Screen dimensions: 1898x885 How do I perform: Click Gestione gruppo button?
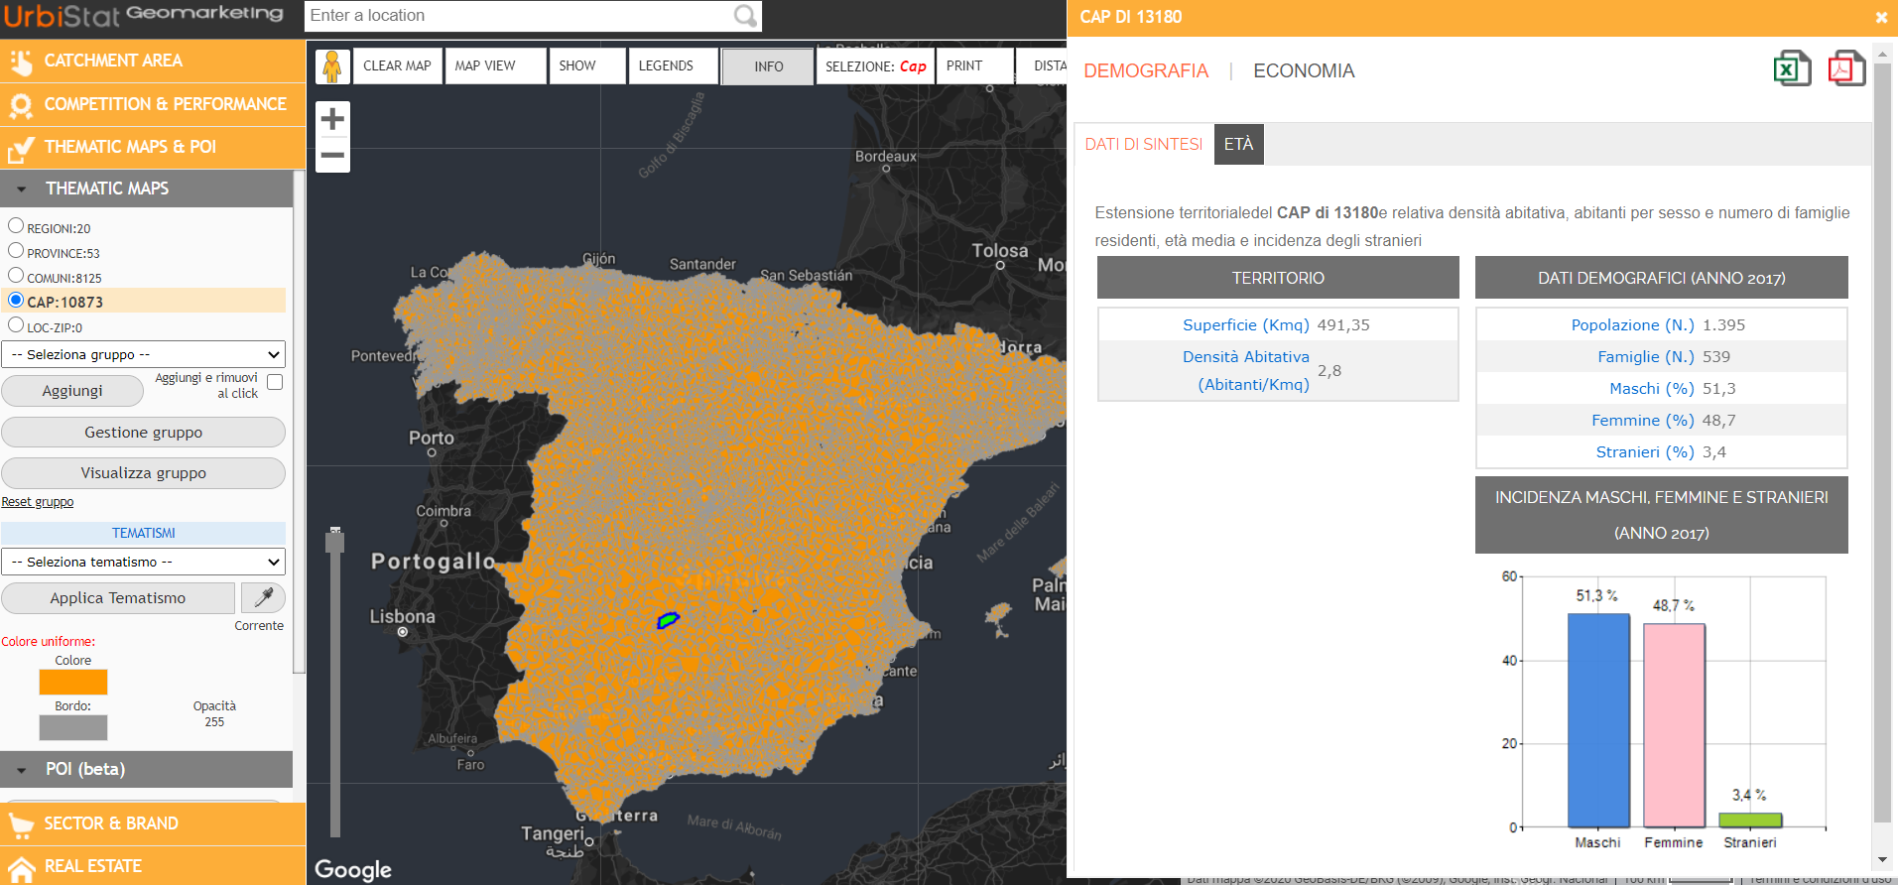coord(144,433)
